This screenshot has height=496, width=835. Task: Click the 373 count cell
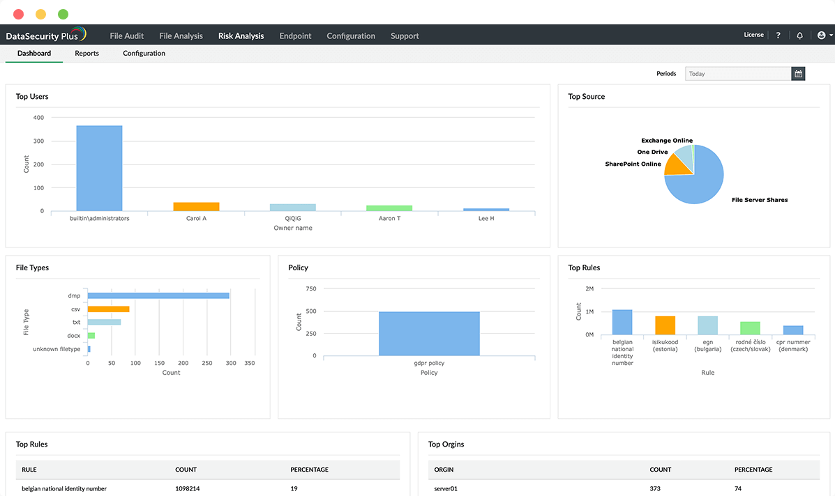click(x=655, y=488)
